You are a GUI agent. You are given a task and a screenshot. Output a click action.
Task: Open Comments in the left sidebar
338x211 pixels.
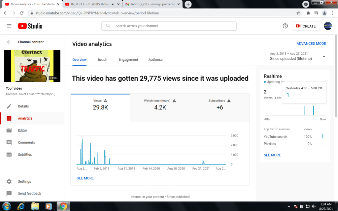point(26,142)
